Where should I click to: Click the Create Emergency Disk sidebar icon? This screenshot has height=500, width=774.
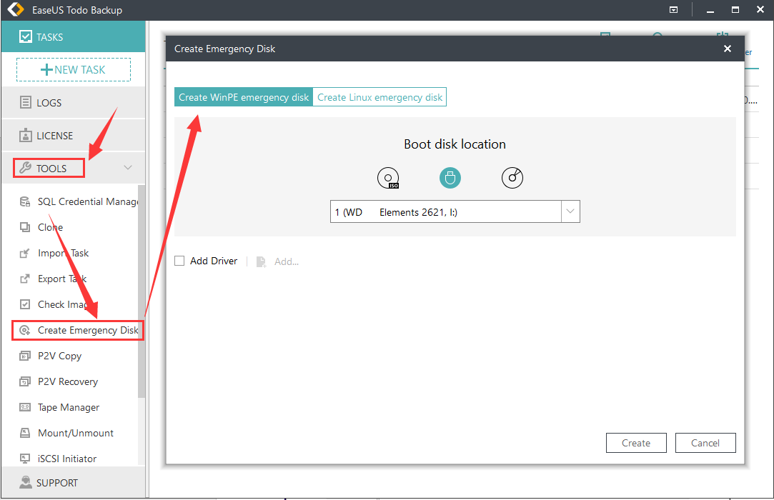[x=25, y=330]
